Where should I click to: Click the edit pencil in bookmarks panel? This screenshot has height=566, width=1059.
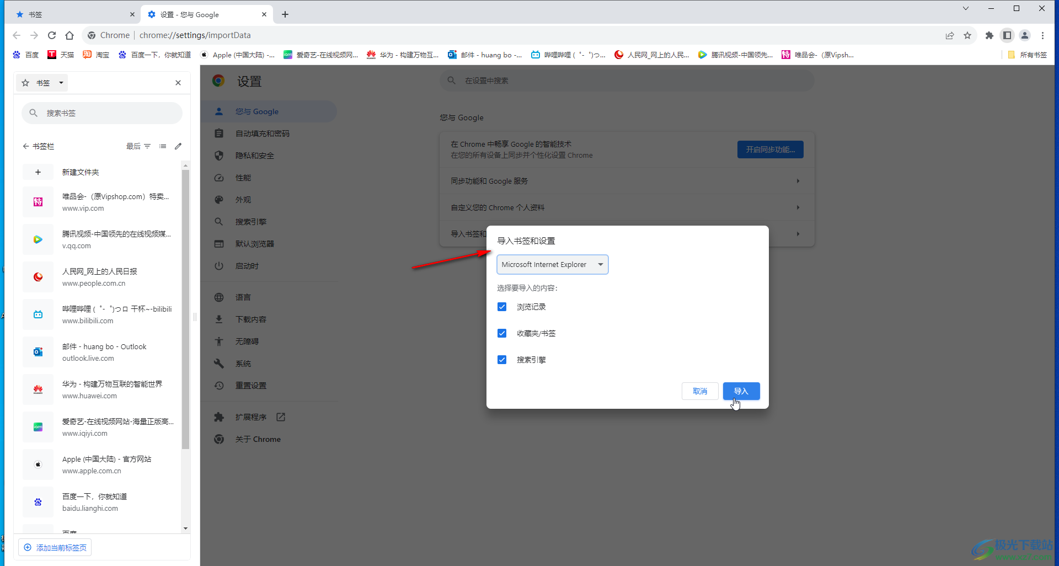coord(178,146)
